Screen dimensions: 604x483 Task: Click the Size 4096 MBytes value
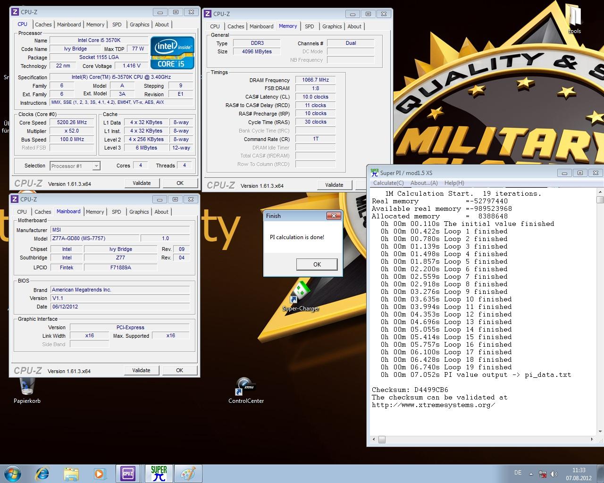pos(257,51)
